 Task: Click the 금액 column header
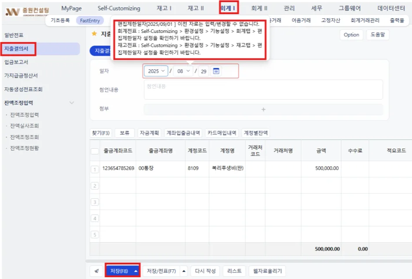[321, 151]
